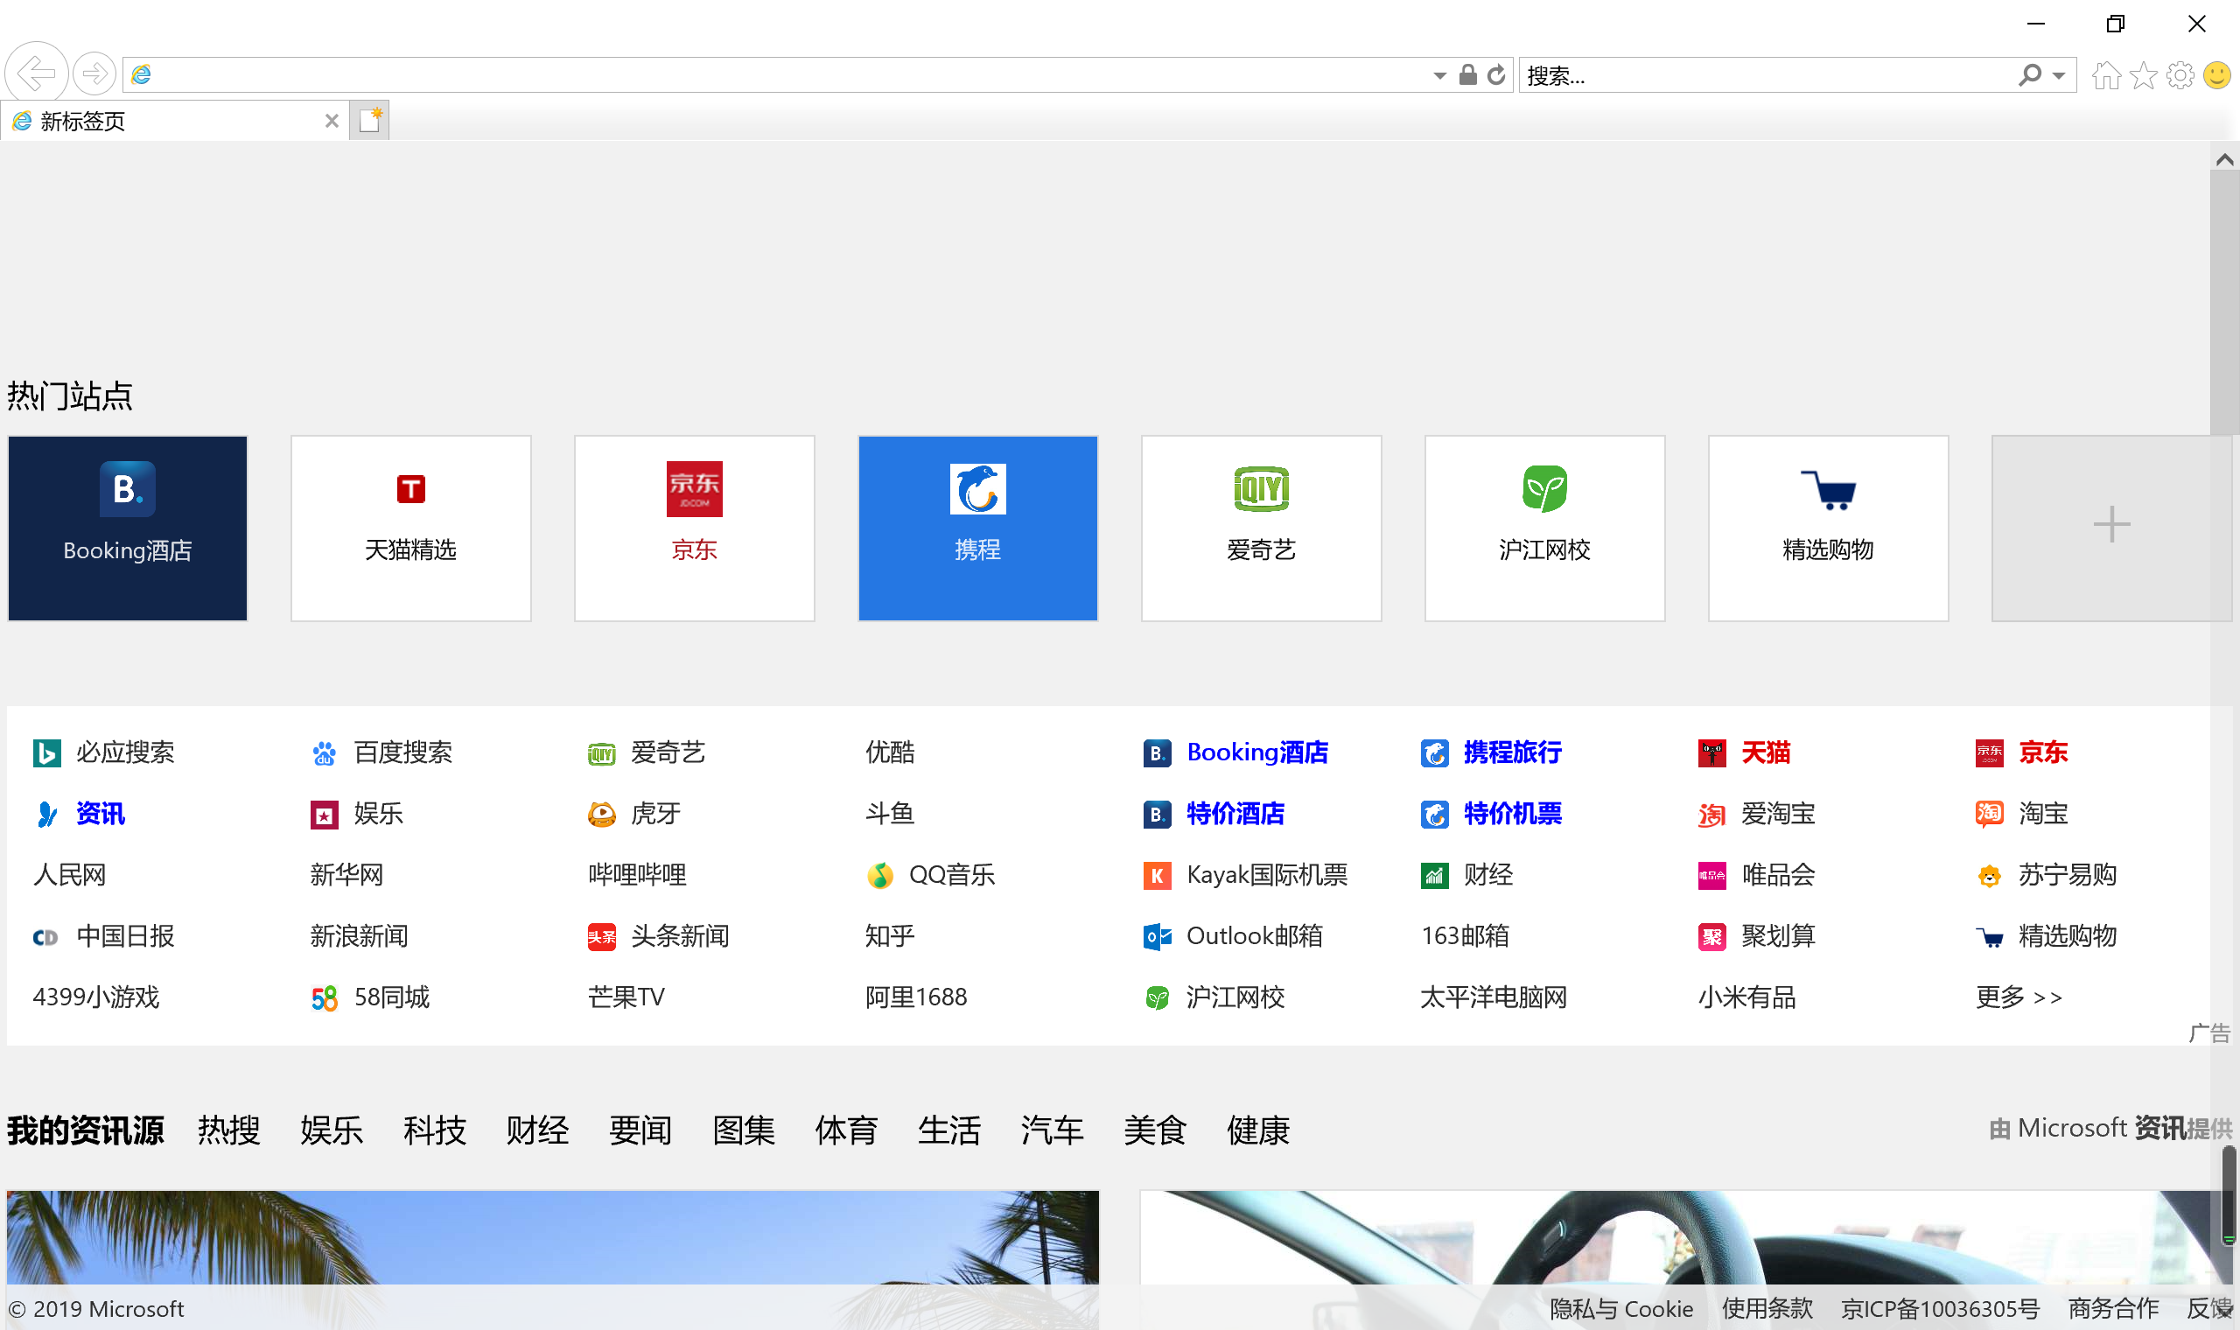Open the 太平洋电脑网 link
The width and height of the screenshot is (2240, 1330).
pyautogui.click(x=1494, y=997)
